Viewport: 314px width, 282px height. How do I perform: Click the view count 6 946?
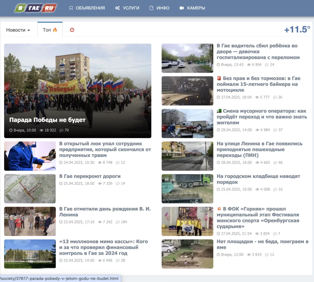tap(107, 260)
